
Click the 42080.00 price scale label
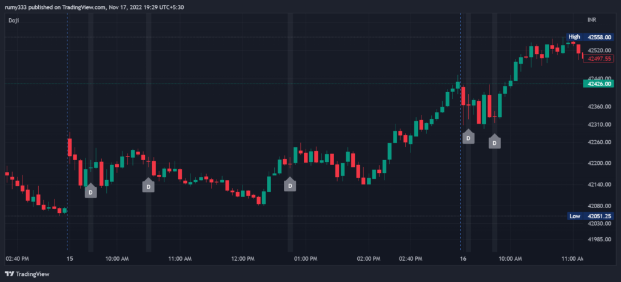tap(600, 206)
